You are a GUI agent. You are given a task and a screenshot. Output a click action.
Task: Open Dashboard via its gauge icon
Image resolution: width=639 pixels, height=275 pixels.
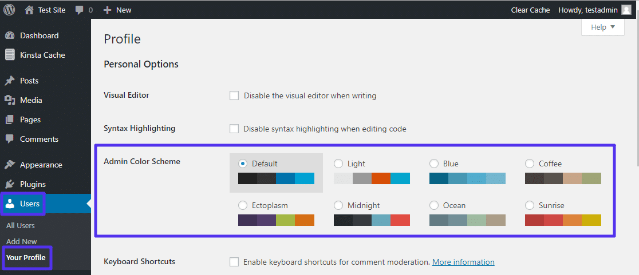click(10, 35)
